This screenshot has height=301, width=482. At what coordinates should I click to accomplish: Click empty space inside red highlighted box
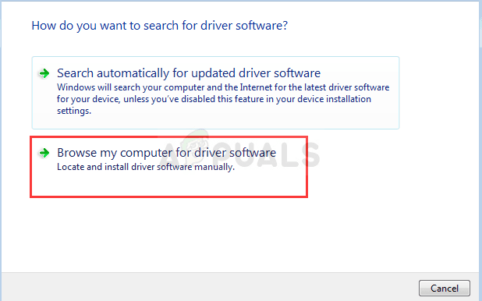[168, 185]
